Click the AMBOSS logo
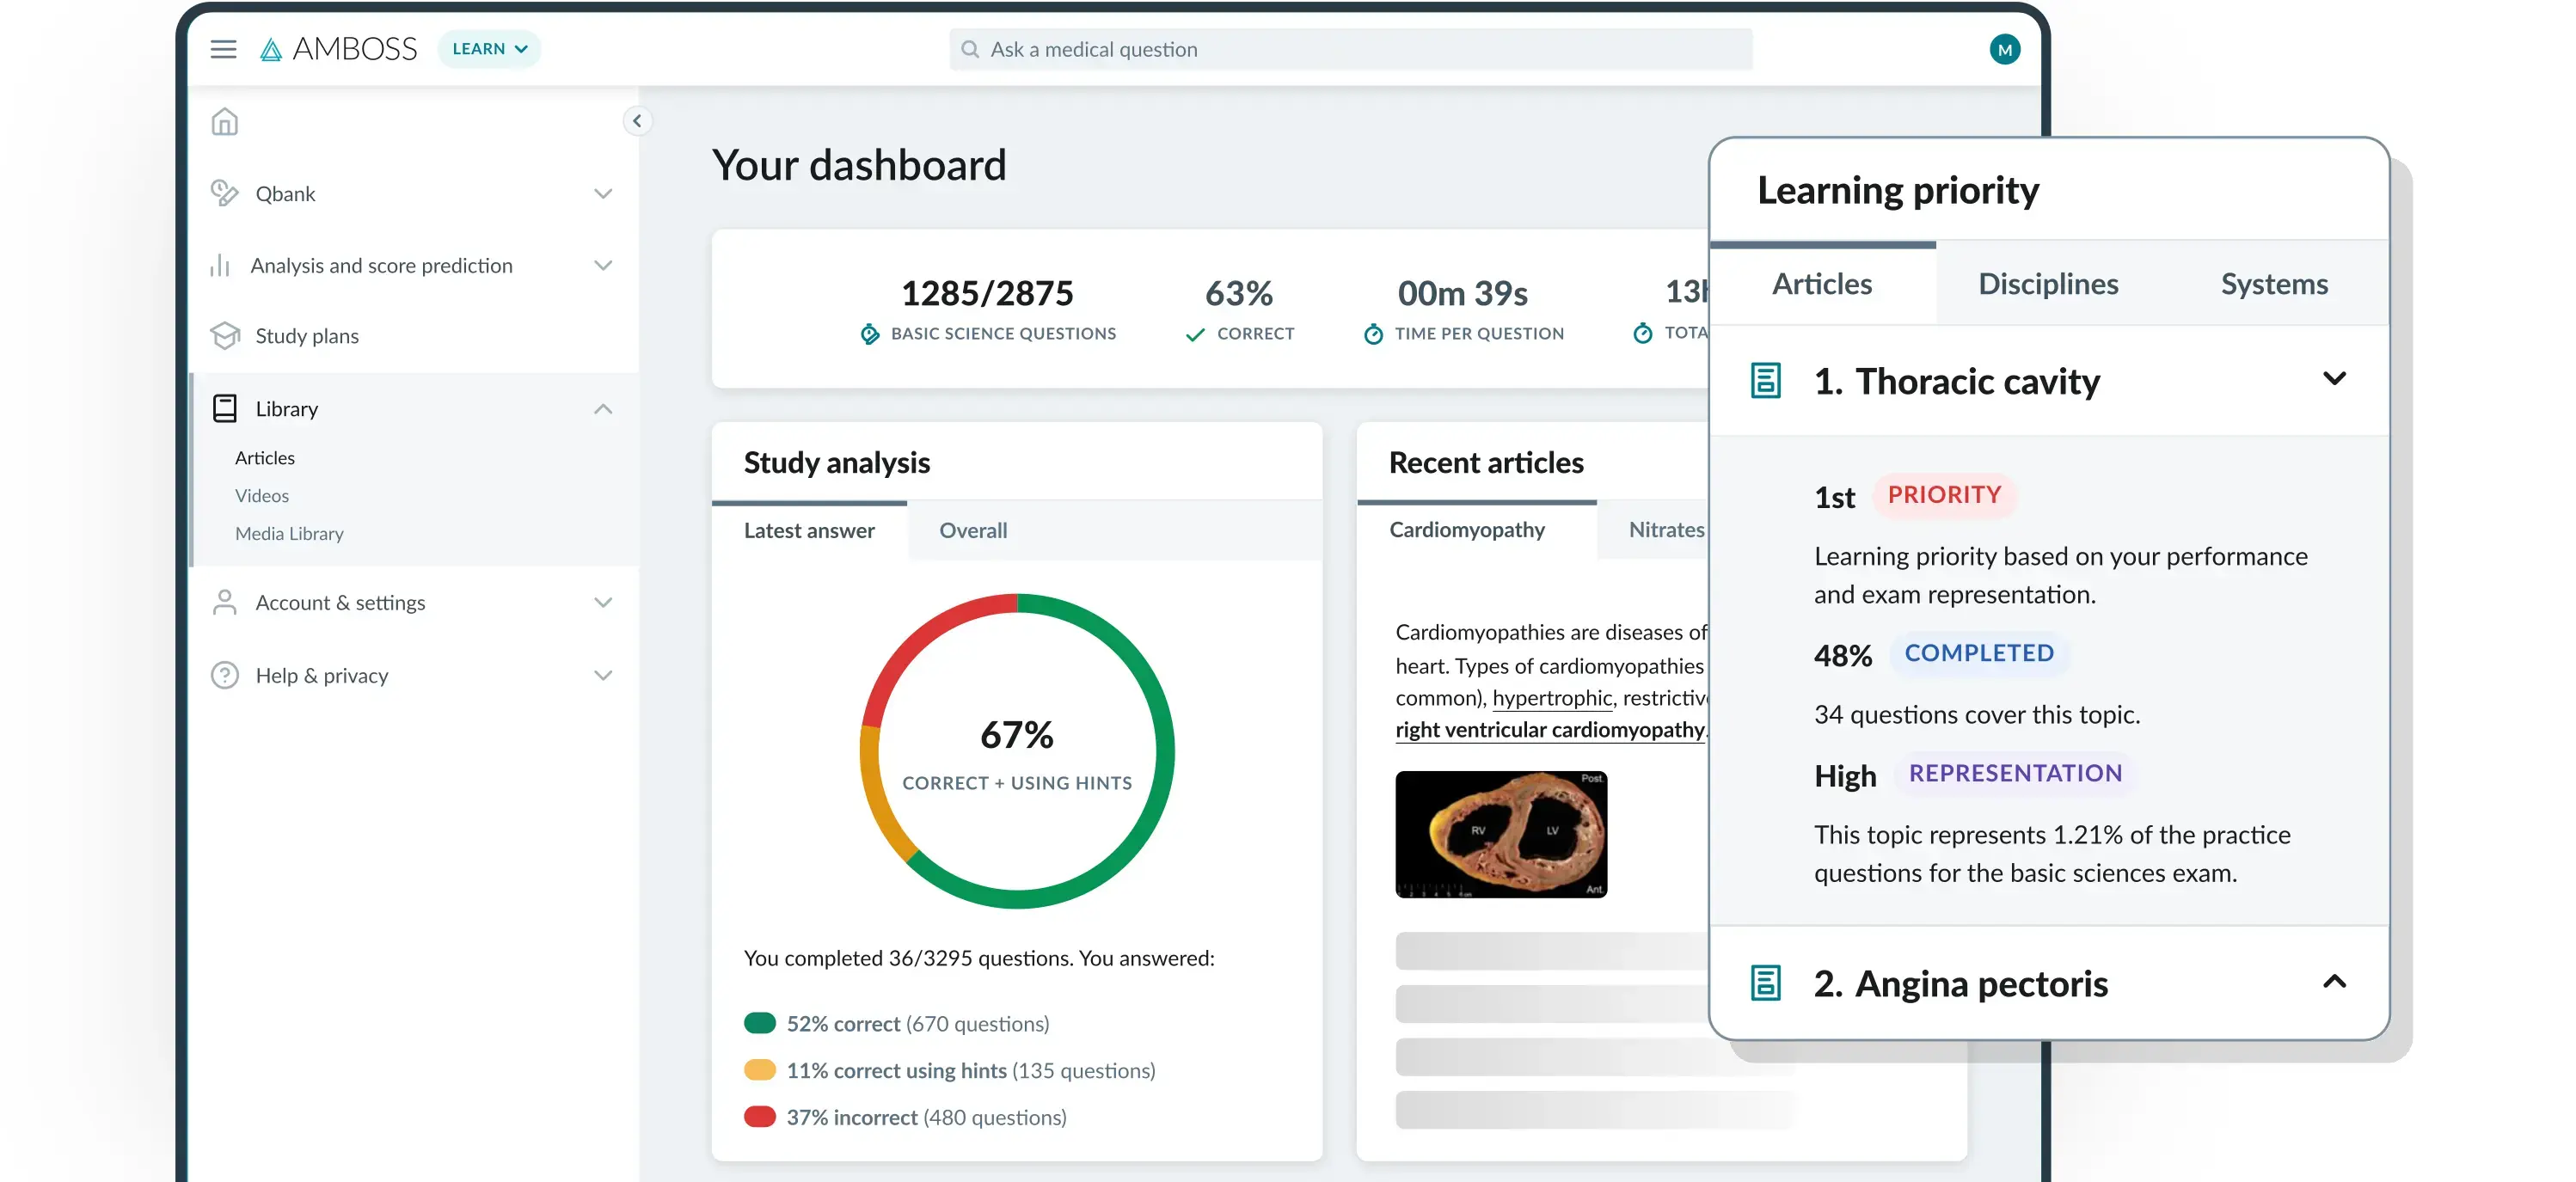This screenshot has height=1182, width=2576. point(340,48)
